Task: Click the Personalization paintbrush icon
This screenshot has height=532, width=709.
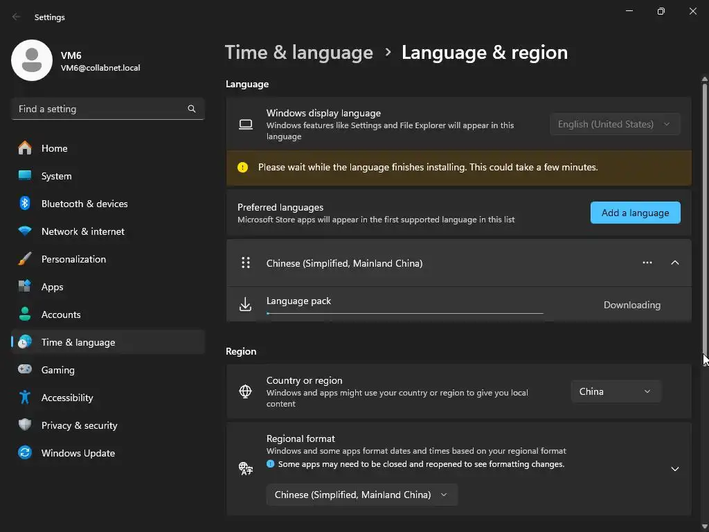Action: [x=25, y=259]
